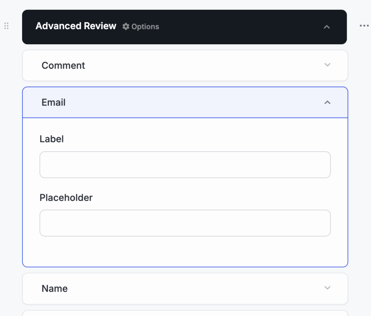Collapse the Advanced Review block using its chevron
The height and width of the screenshot is (316, 371).
click(x=327, y=27)
